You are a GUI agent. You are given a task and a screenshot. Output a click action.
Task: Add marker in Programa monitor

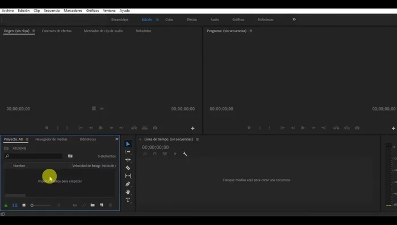tap(249, 128)
